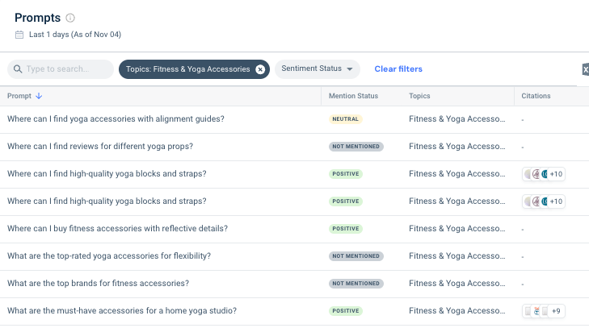Click topic cell for top brands prompt

click(x=457, y=283)
